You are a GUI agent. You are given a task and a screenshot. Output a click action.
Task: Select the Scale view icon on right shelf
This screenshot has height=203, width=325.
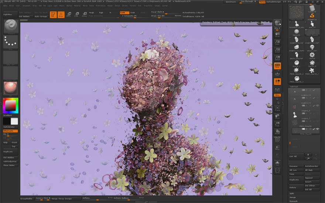point(277,124)
